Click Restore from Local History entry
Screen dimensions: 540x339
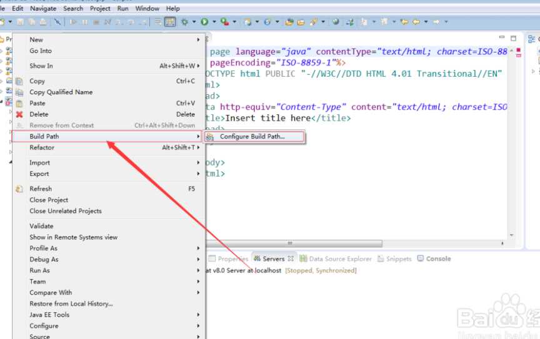point(107,303)
